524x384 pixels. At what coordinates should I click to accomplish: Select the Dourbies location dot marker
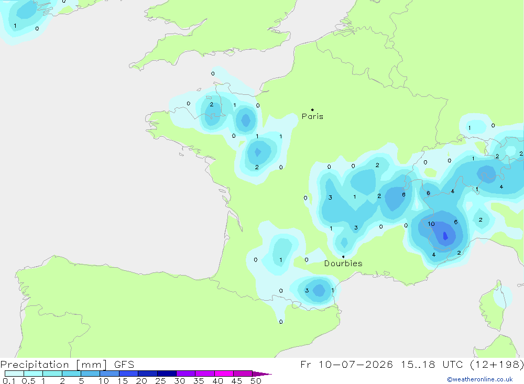point(343,257)
